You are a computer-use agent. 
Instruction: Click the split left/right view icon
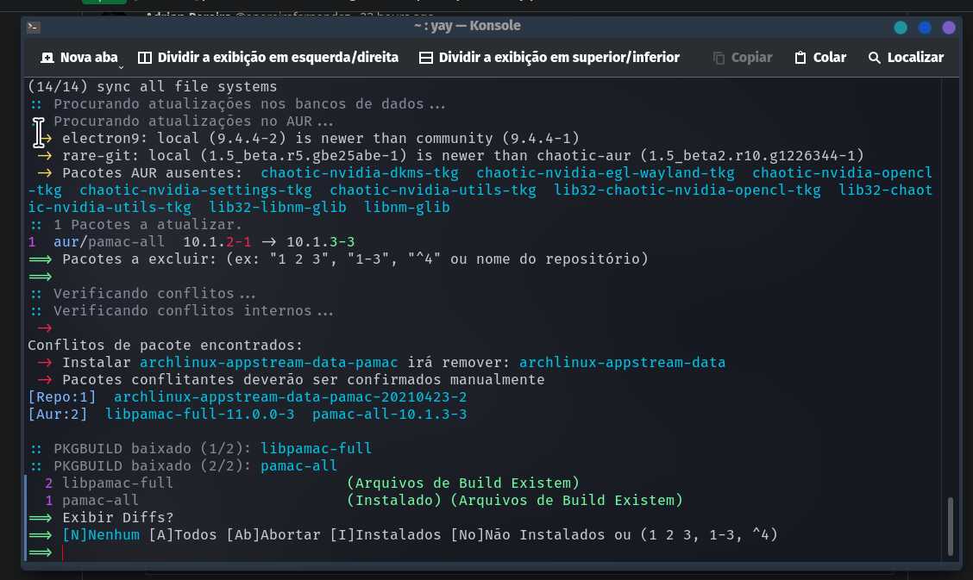coord(145,58)
